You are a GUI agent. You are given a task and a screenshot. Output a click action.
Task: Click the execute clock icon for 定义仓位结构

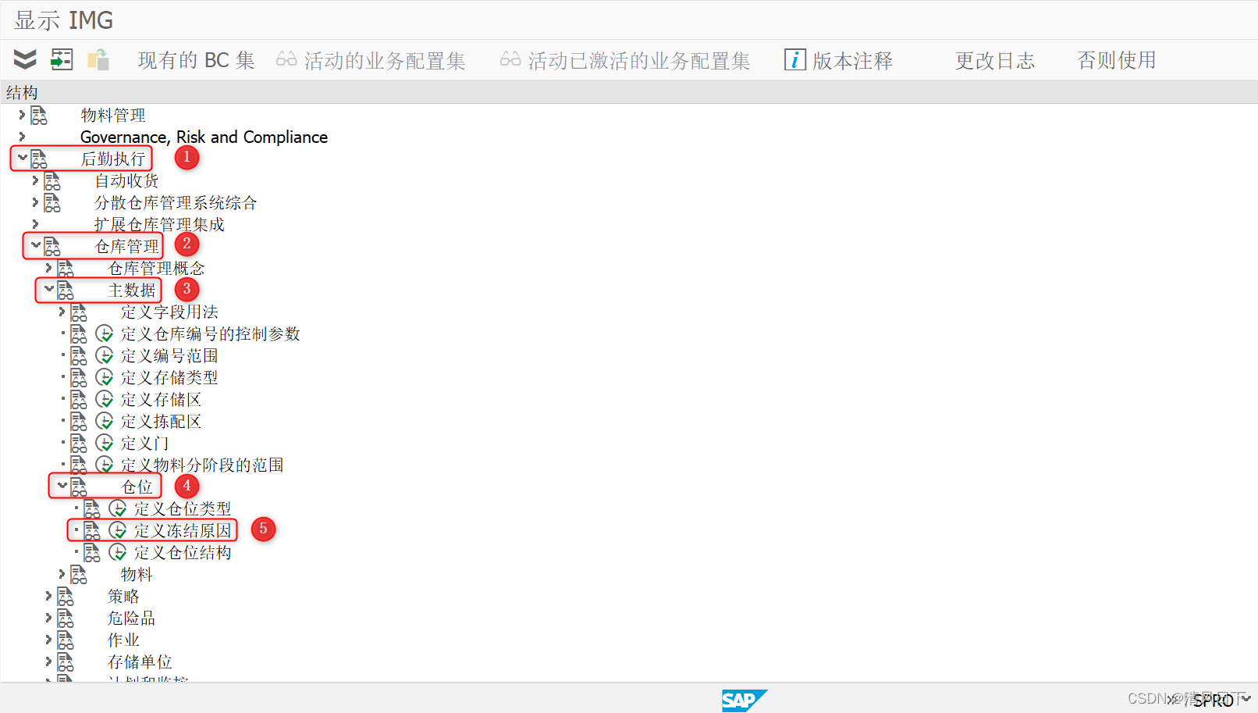118,553
